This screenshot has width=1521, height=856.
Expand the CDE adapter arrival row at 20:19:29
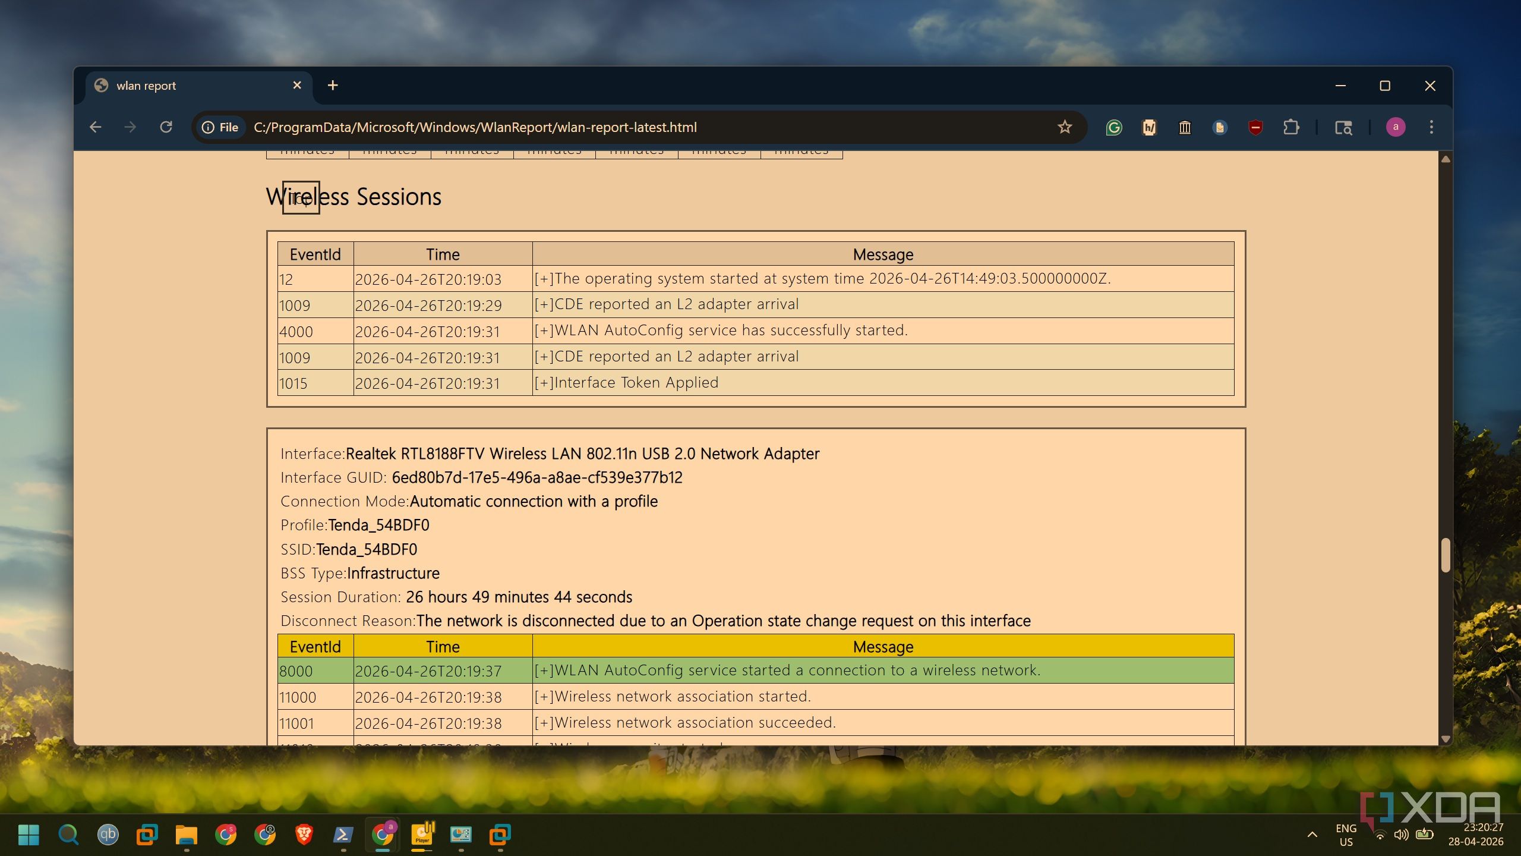click(x=666, y=304)
